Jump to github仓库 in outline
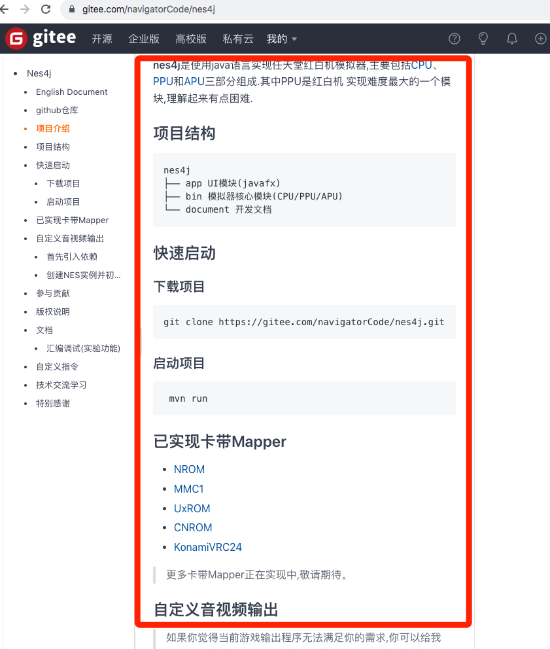The width and height of the screenshot is (550, 649). click(57, 110)
